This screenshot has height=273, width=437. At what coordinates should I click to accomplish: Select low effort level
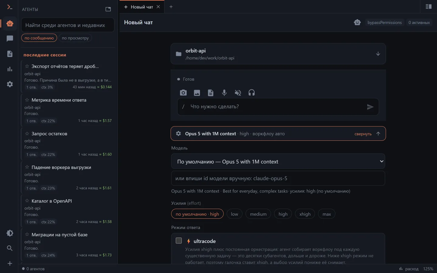[235, 214]
